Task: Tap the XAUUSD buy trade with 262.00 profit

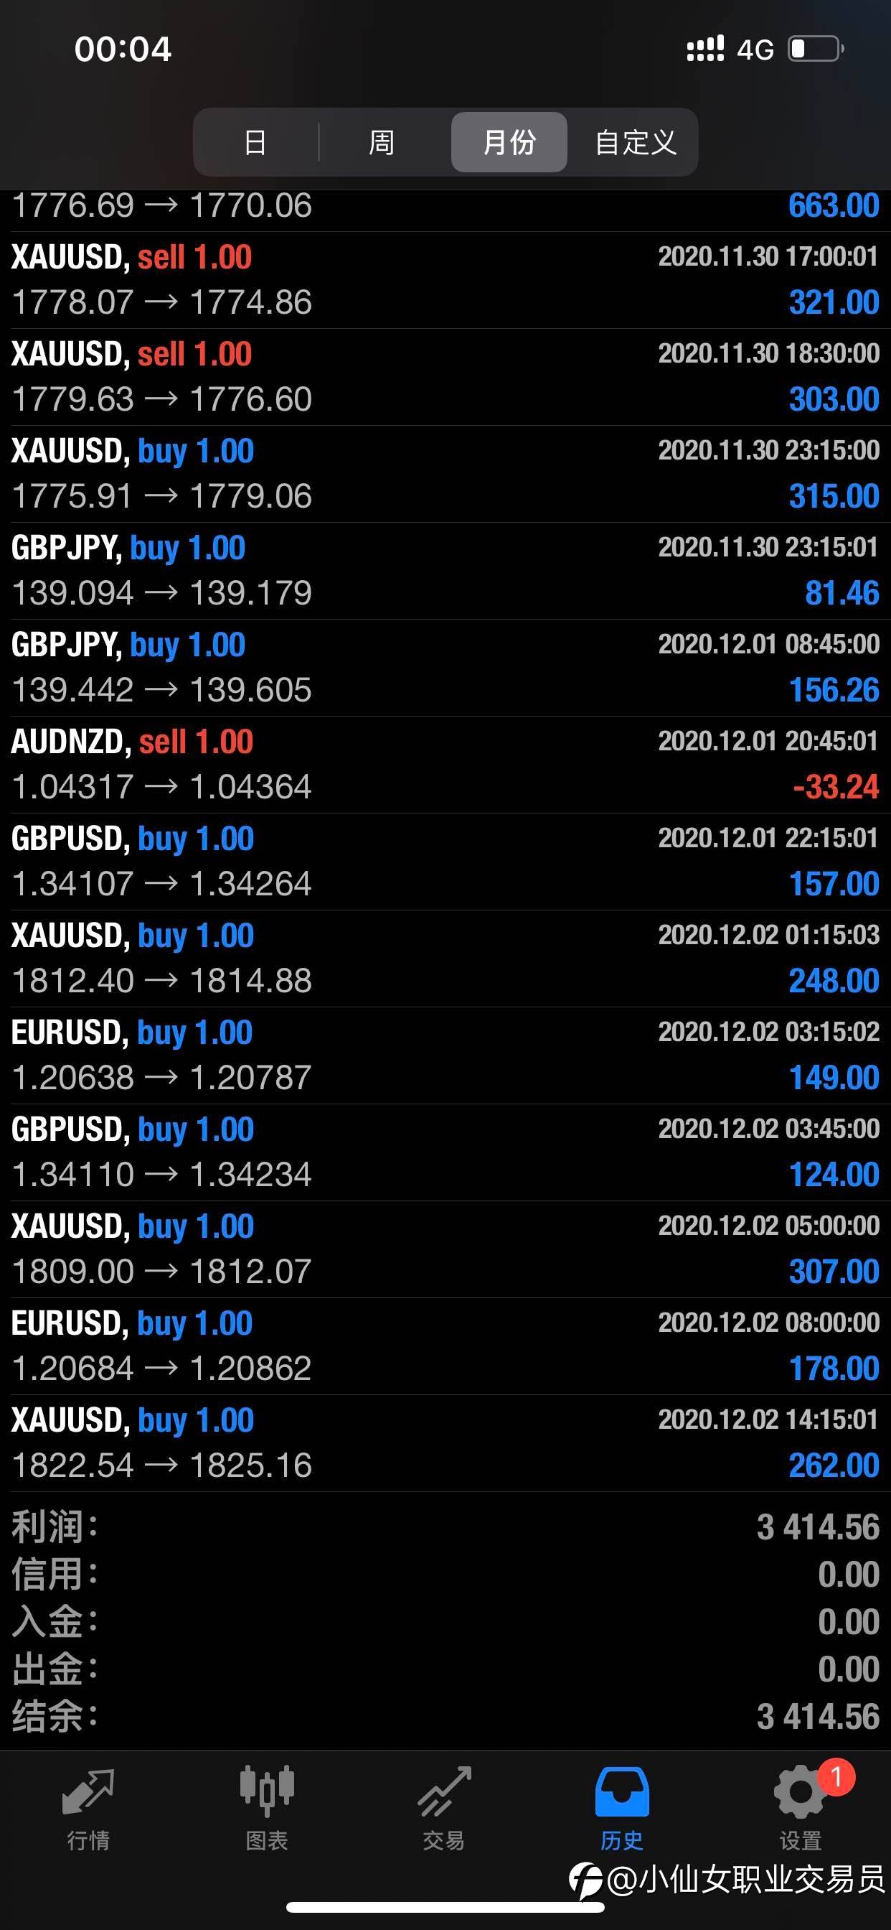Action: pos(445,1442)
